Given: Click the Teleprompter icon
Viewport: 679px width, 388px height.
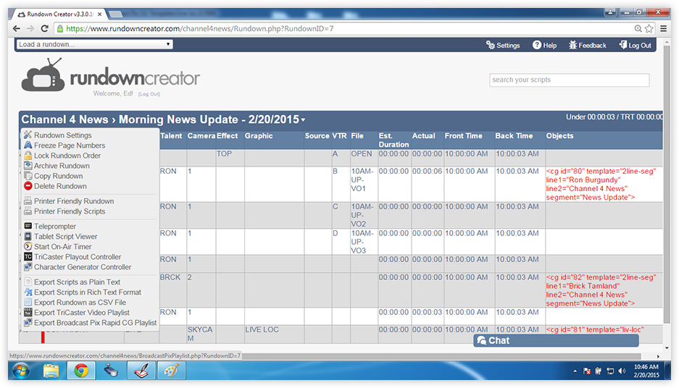Looking at the screenshot, I should point(28,227).
